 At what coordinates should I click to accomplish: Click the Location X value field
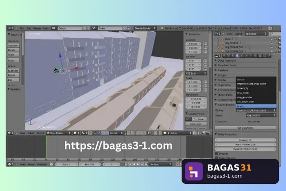[x=194, y=44]
